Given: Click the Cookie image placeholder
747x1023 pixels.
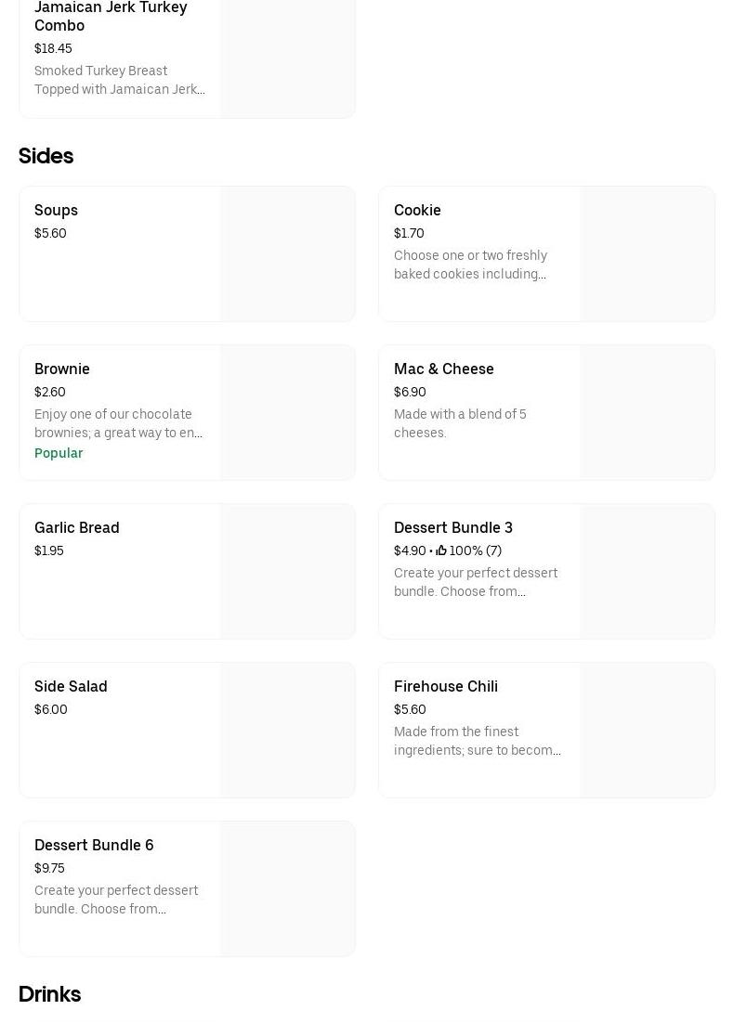Looking at the screenshot, I should pyautogui.click(x=647, y=254).
